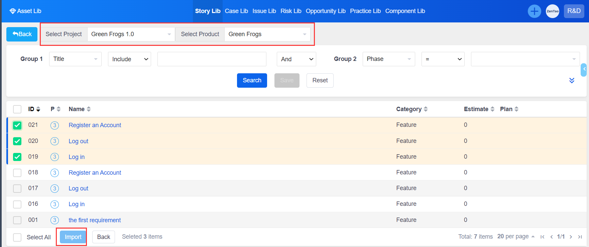589x247 pixels.
Task: Open the Risk Lib tab
Action: pos(290,11)
